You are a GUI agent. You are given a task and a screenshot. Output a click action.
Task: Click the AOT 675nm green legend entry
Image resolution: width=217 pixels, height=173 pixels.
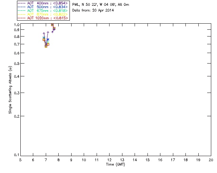tap(43, 10)
